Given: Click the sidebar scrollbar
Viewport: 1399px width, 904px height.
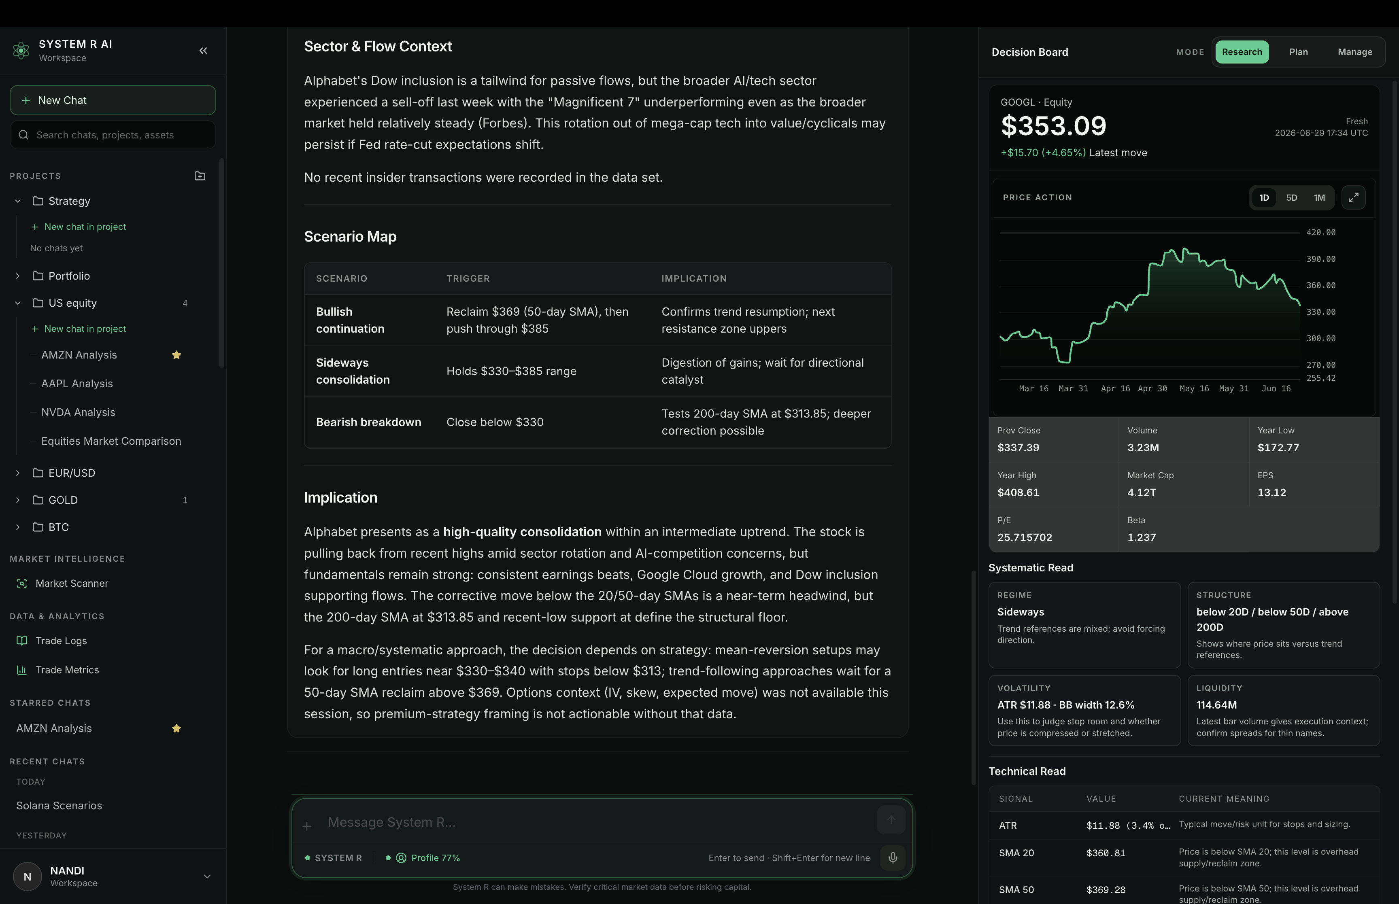Looking at the screenshot, I should coord(221,263).
